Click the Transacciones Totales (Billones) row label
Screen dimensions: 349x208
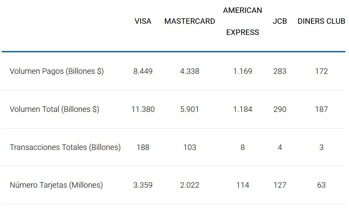click(x=65, y=147)
